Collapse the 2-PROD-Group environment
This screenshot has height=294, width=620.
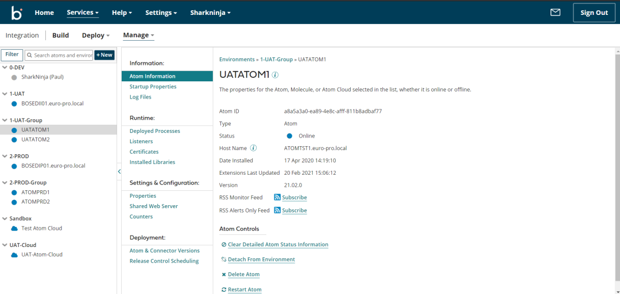click(5, 183)
